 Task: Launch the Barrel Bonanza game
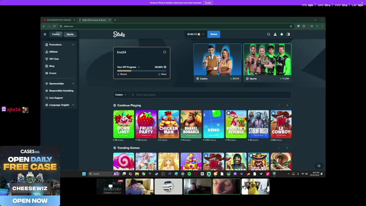(x=191, y=124)
